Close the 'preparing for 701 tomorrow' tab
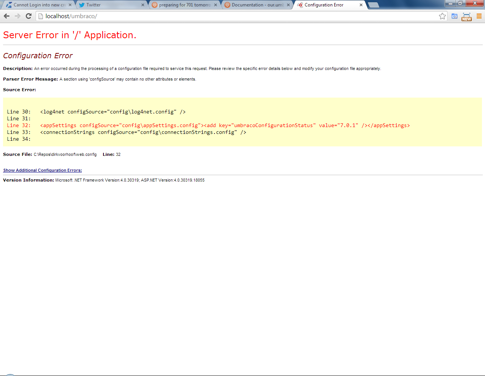Viewport: 485px width, 376px height. (x=216, y=5)
